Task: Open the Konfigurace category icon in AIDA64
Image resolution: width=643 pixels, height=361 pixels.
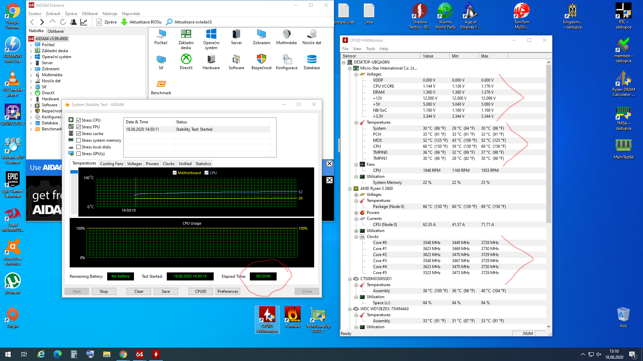Action: (287, 62)
